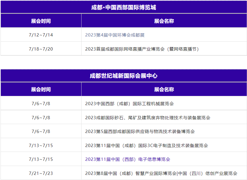Select the 成都·中国西部国际博览城 title banner
The width and height of the screenshot is (247, 180).
tap(124, 7)
